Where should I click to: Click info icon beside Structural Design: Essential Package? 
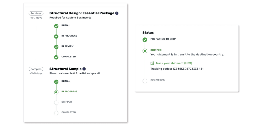[117, 13]
